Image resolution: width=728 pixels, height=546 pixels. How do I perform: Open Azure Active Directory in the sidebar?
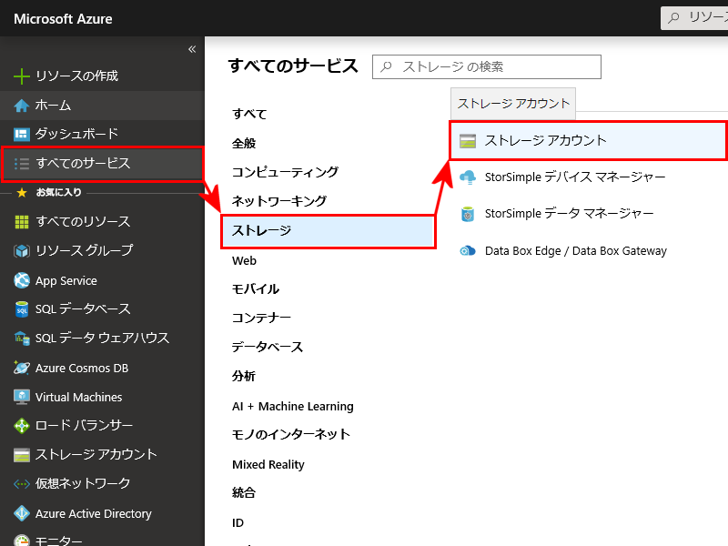pos(94,514)
